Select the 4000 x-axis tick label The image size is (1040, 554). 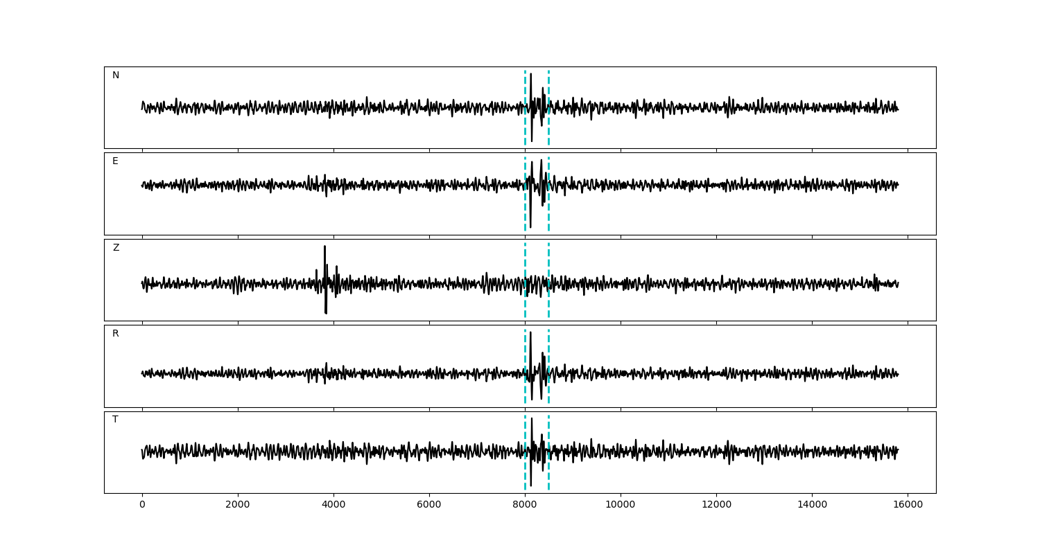pyautogui.click(x=333, y=505)
